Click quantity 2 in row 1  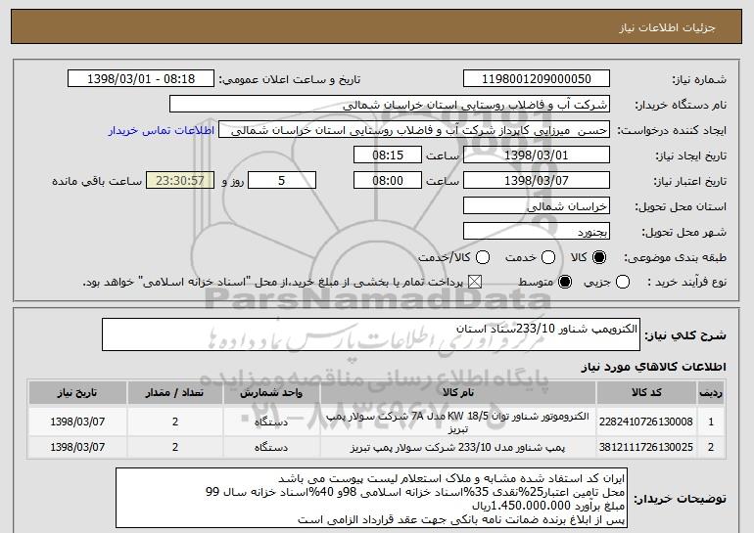(175, 422)
